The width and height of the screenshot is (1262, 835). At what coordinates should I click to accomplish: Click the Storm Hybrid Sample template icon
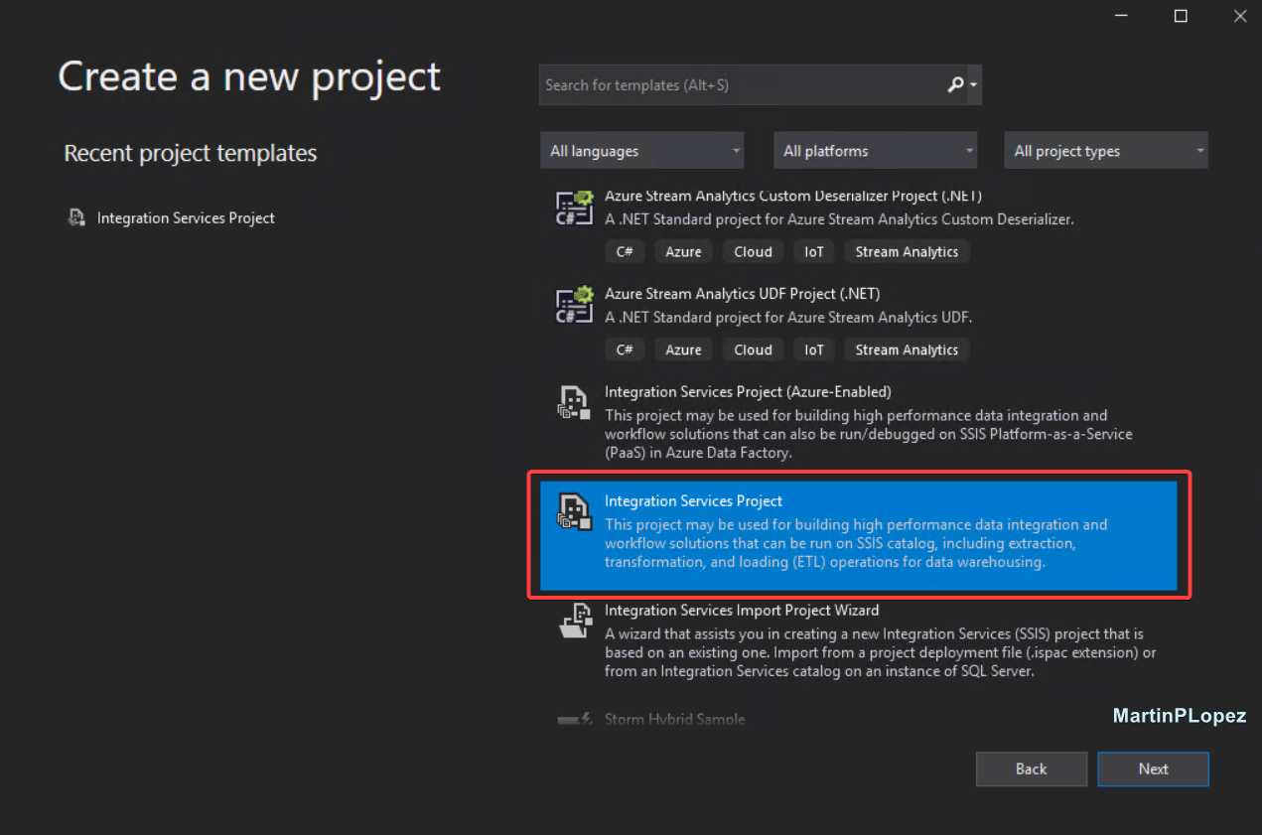[574, 719]
